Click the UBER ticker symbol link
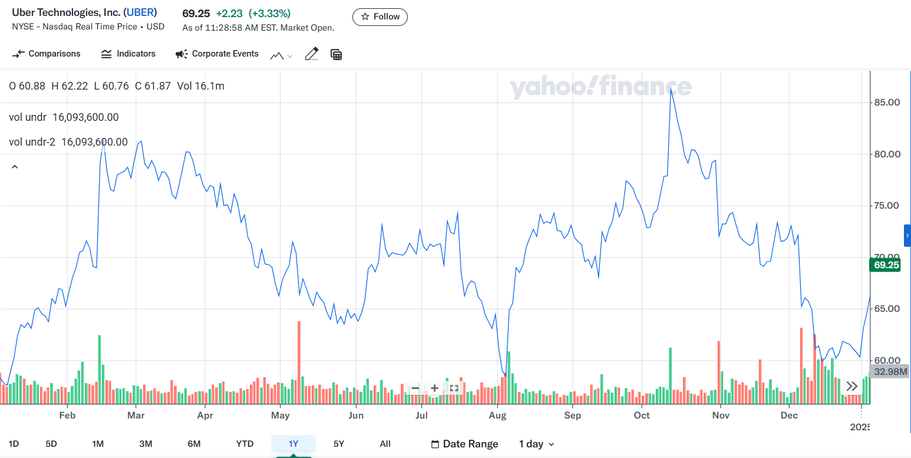Image resolution: width=911 pixels, height=458 pixels. click(x=140, y=13)
